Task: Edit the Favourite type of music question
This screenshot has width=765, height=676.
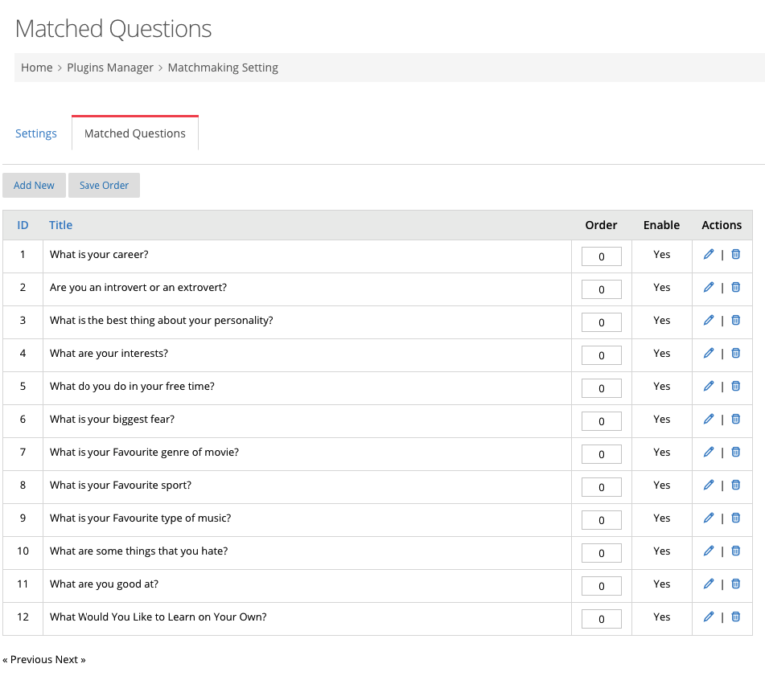Action: (709, 518)
